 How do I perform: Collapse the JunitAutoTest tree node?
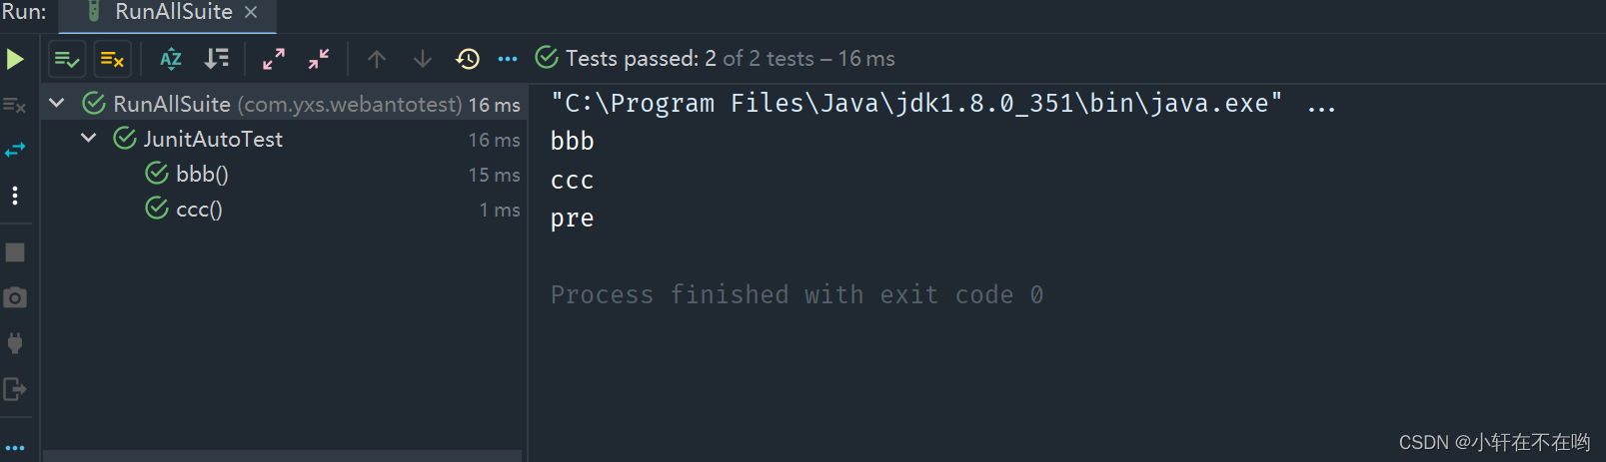[x=89, y=138]
